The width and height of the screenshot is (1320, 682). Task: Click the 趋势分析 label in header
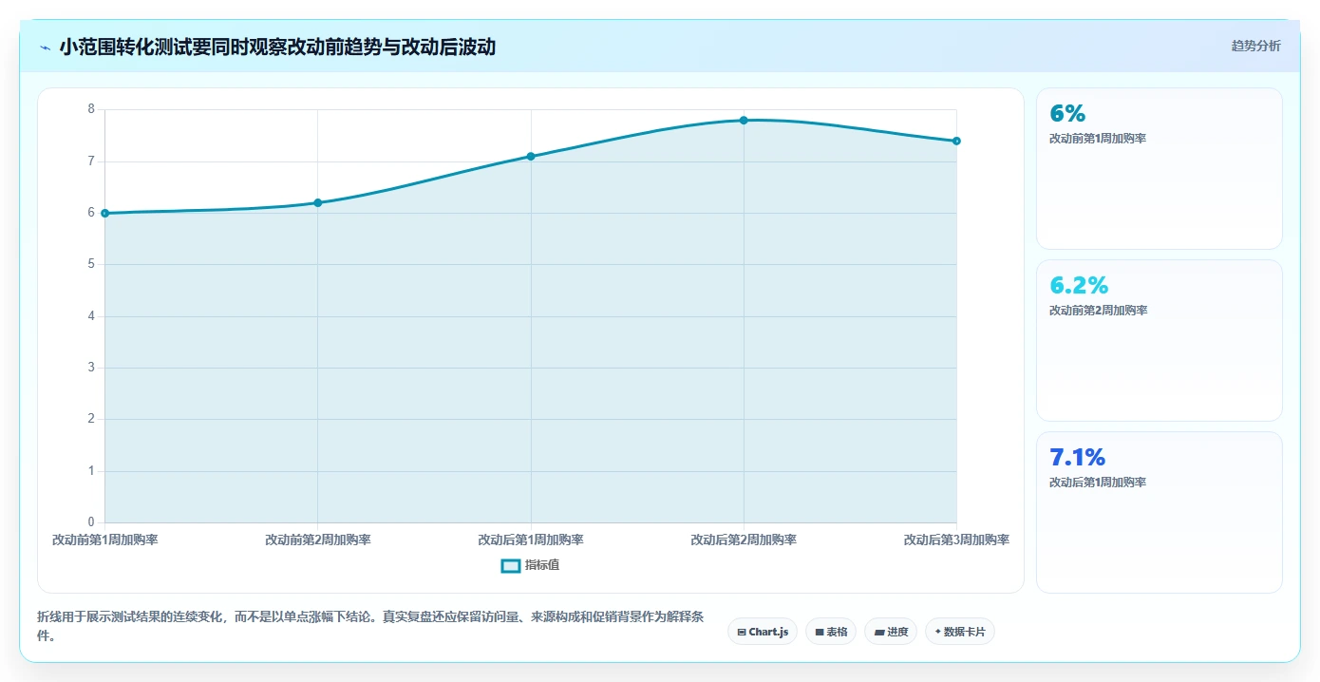[x=1255, y=46]
